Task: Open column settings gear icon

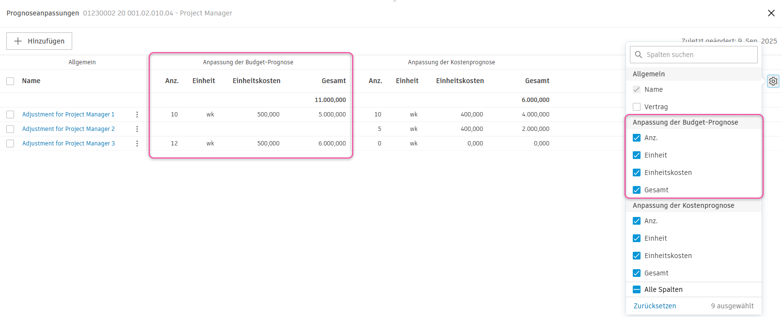Action: (x=773, y=81)
